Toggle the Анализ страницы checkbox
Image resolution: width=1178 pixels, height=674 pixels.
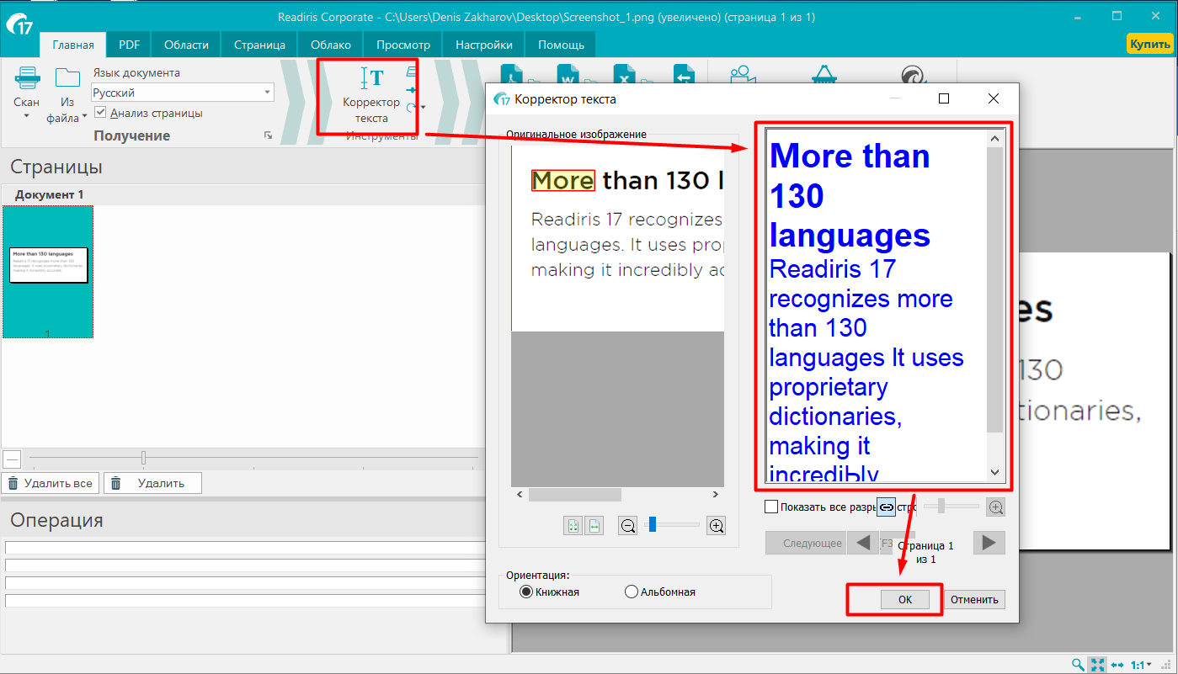(x=100, y=113)
